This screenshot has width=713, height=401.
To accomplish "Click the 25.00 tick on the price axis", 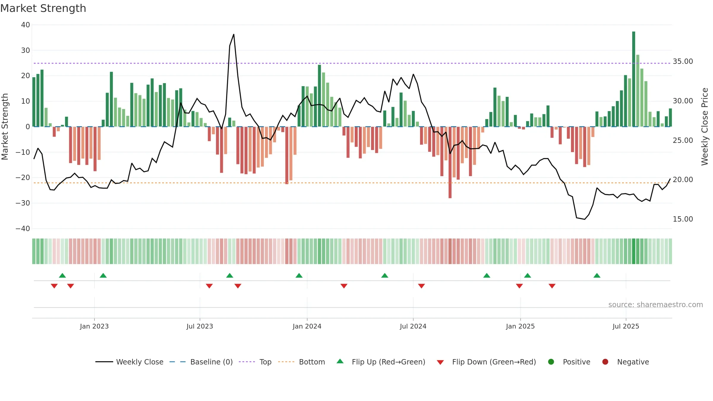I will click(x=683, y=140).
